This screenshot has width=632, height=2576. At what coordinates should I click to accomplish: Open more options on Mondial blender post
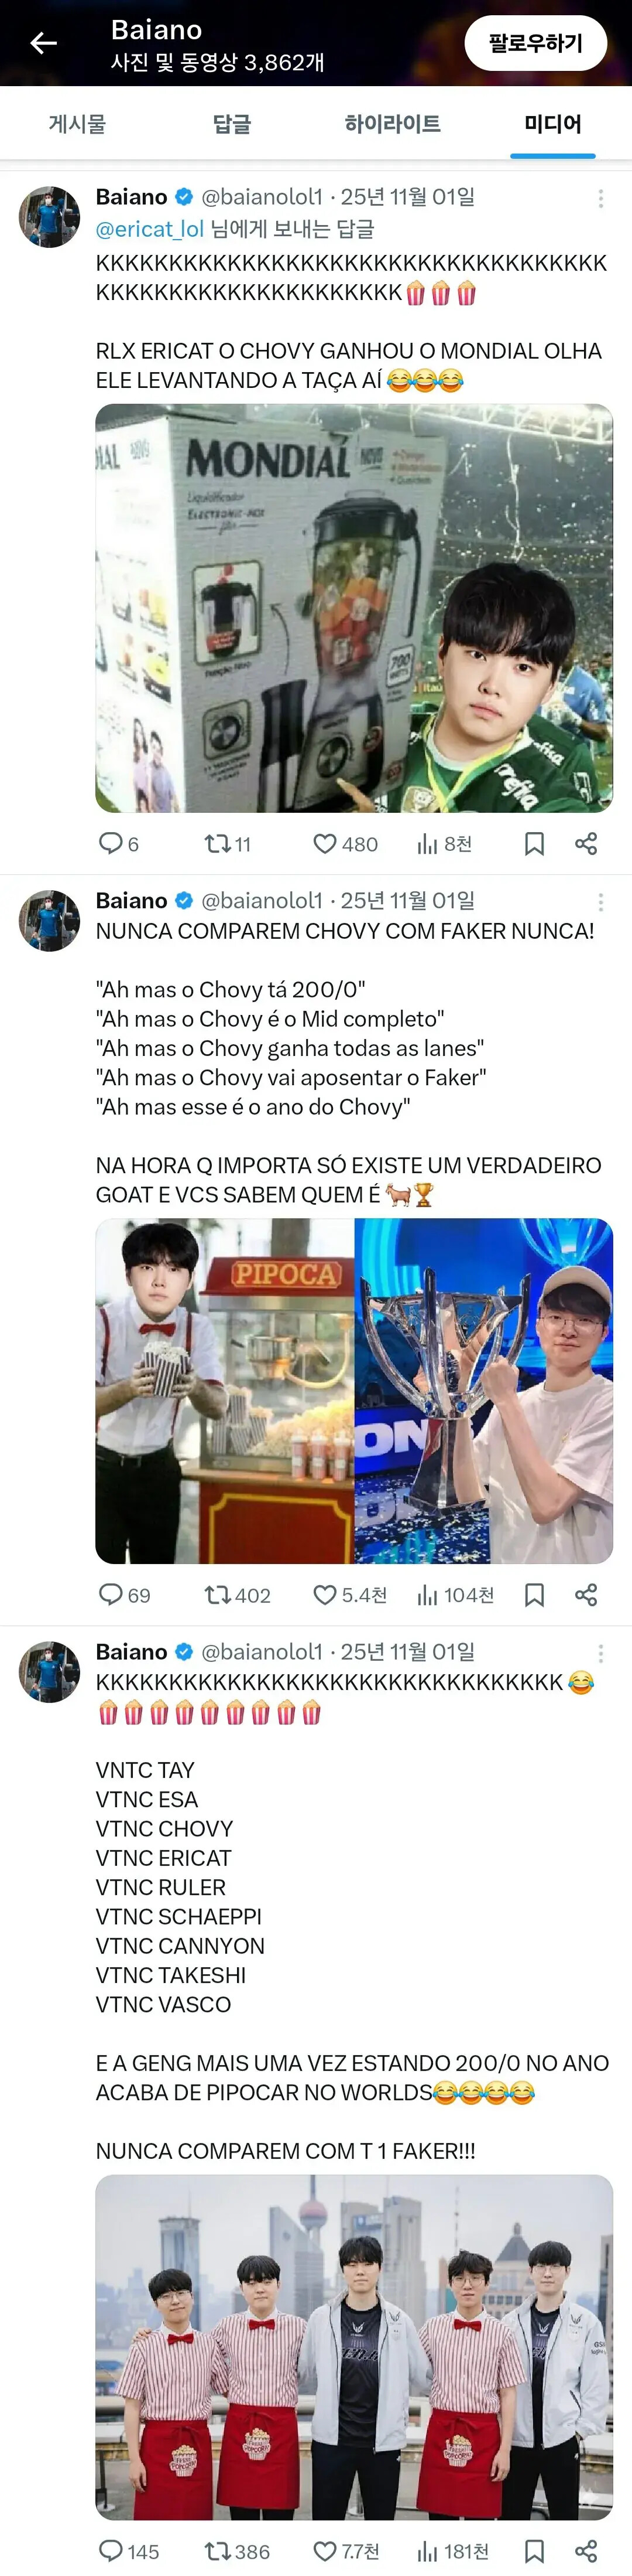coord(600,198)
